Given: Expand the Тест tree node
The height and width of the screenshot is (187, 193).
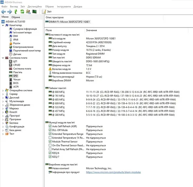Looking at the screenshot, I should (x=3, y=134).
